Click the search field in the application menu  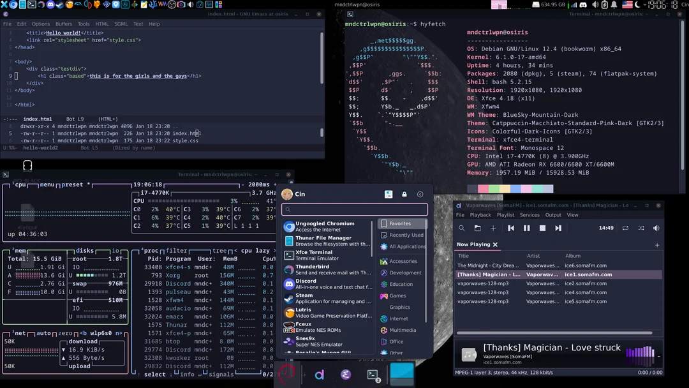[x=355, y=209]
